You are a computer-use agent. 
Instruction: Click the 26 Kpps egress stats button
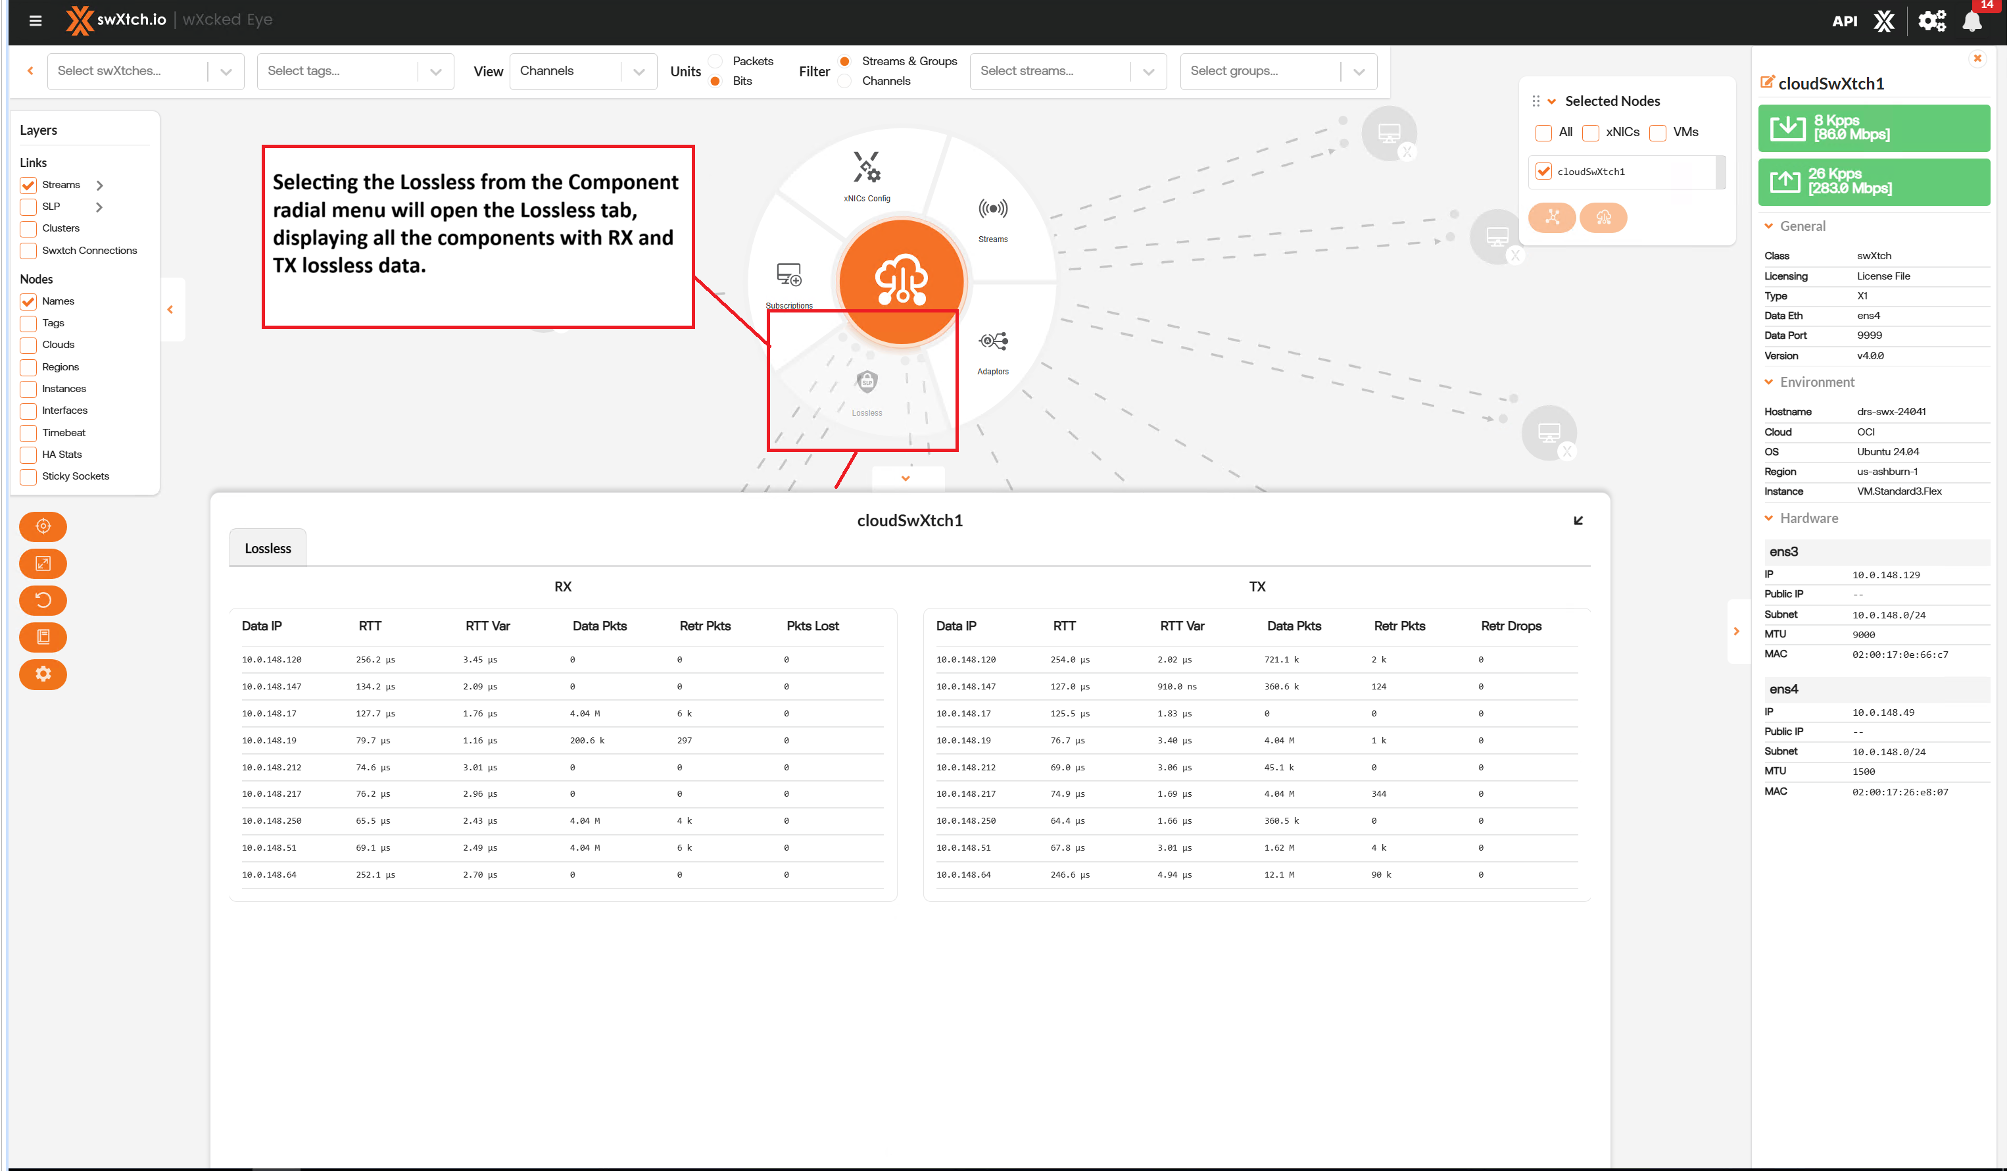click(x=1873, y=182)
